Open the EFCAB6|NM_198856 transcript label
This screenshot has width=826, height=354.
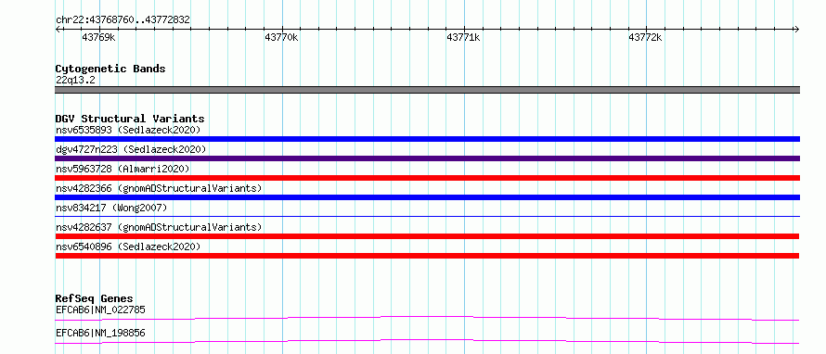coord(100,333)
